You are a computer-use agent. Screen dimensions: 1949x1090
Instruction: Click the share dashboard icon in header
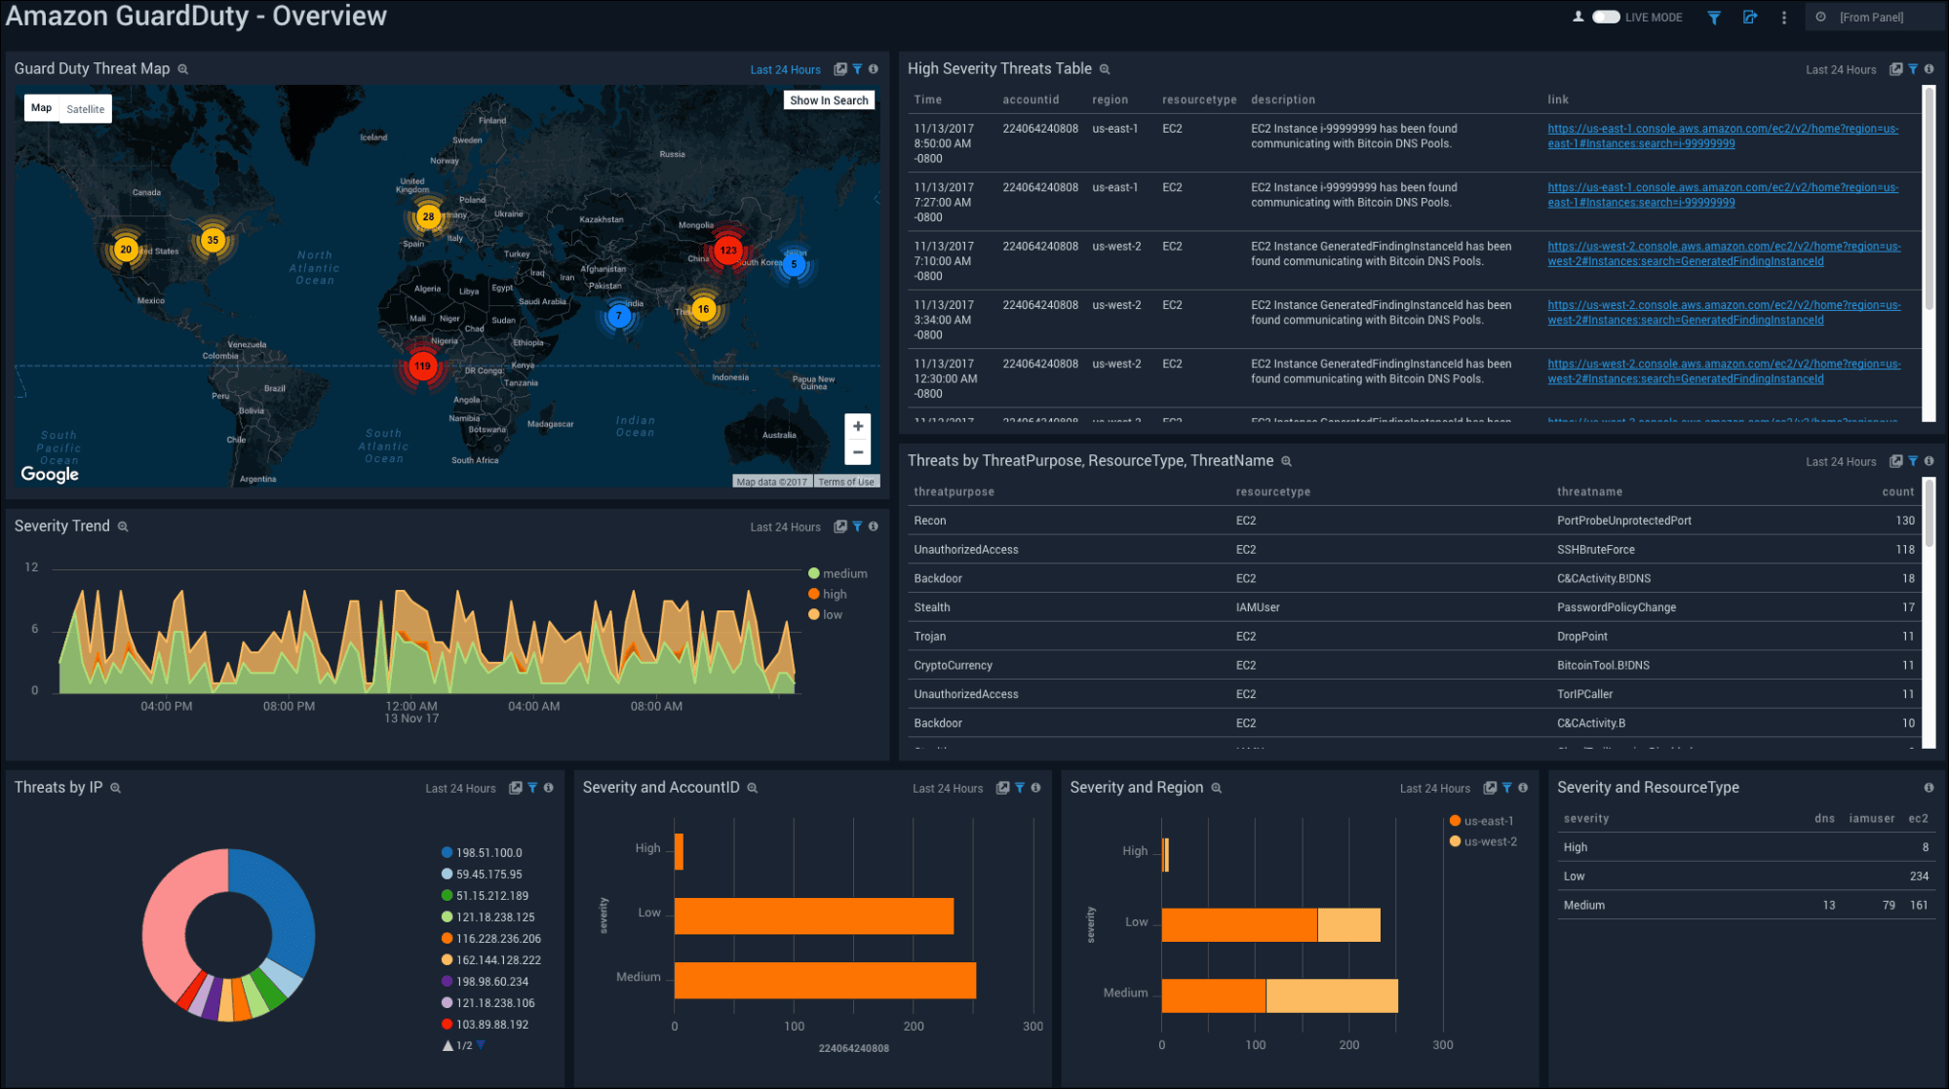tap(1750, 17)
